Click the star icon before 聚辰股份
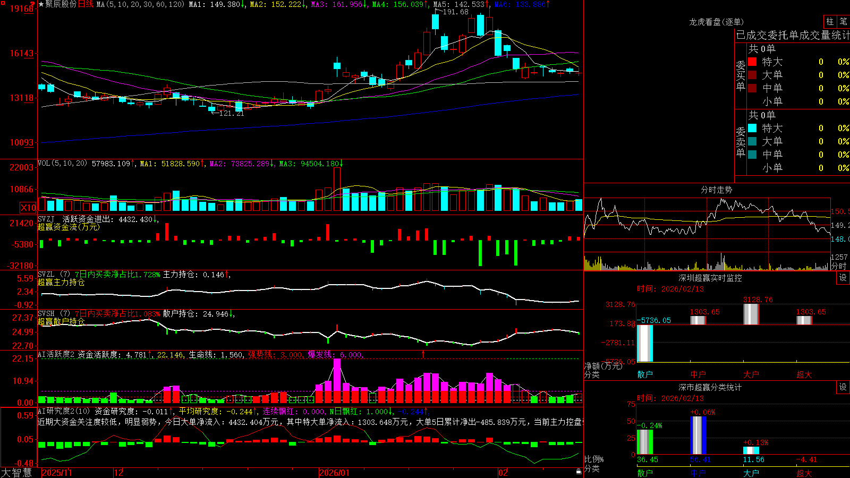 point(41,4)
